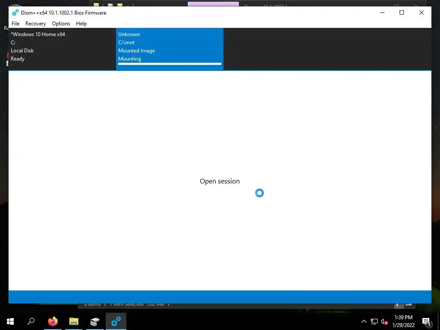The width and height of the screenshot is (440, 330).
Task: Click the Dism++ app icon in title bar
Action: [x=15, y=12]
